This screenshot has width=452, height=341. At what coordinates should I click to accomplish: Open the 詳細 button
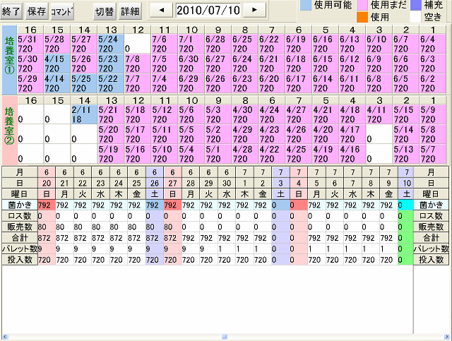pyautogui.click(x=130, y=11)
